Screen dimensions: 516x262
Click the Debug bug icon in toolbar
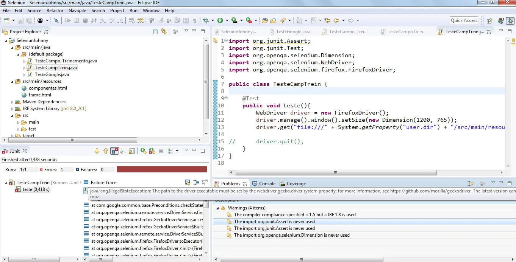coord(206,20)
